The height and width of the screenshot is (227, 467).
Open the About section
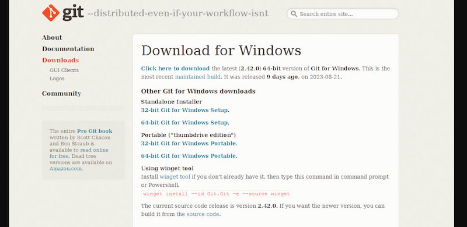tap(52, 37)
